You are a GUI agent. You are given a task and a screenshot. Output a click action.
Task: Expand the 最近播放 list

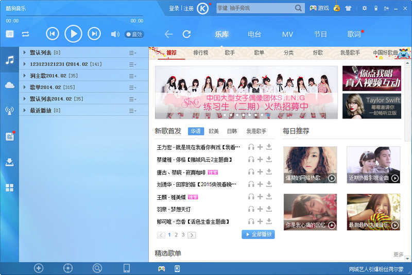25,110
